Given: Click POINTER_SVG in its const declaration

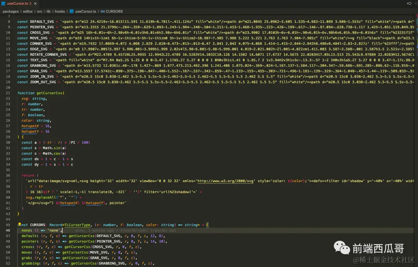Looking at the screenshot, I should (x=42, y=27).
